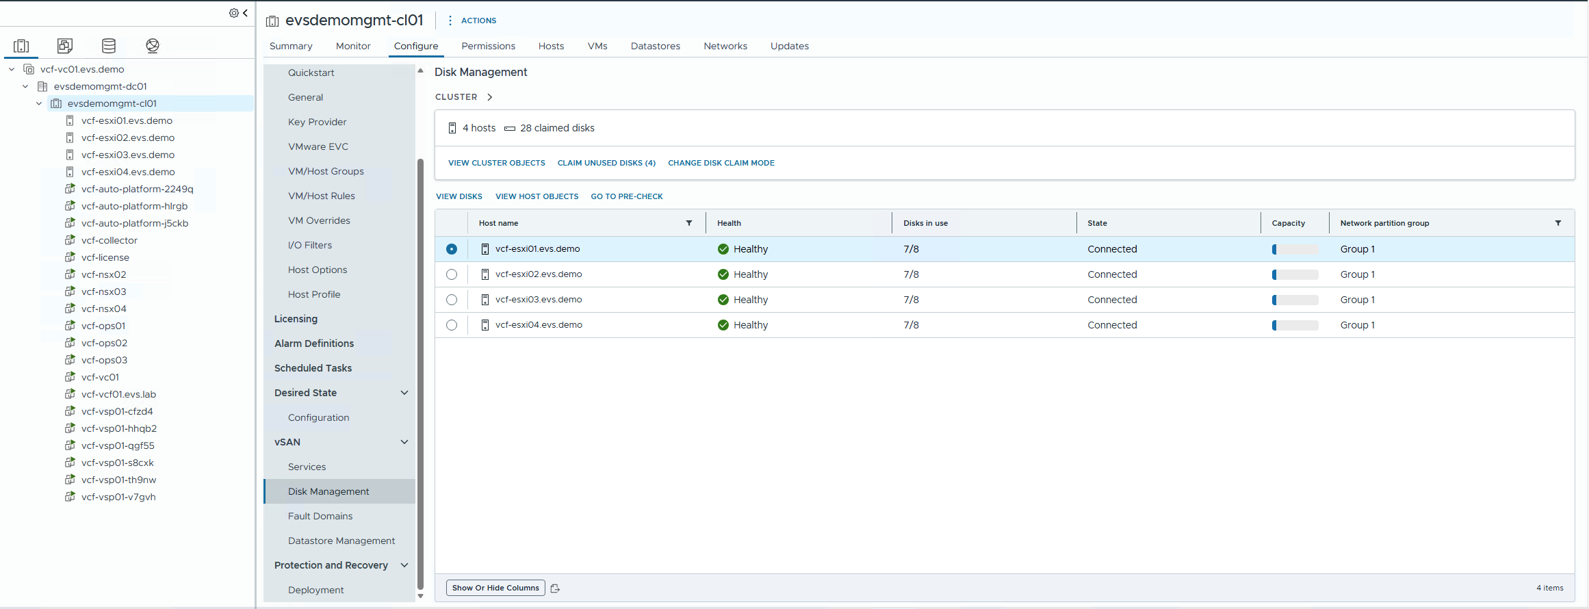Click the VM icon for vcf-license

[x=70, y=257]
